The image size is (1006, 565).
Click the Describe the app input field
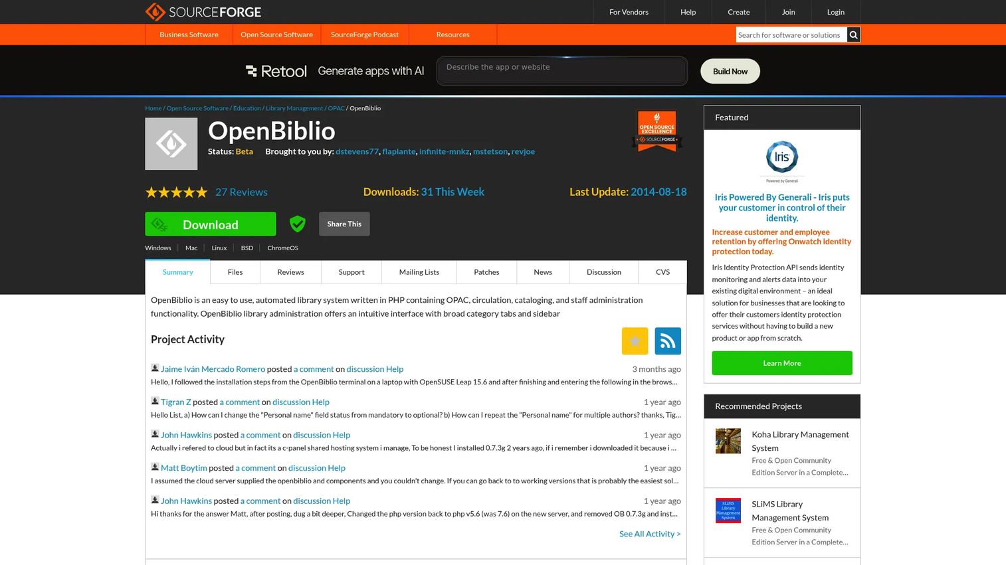(x=562, y=71)
